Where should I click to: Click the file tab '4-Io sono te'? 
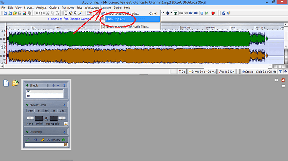pos(69,19)
